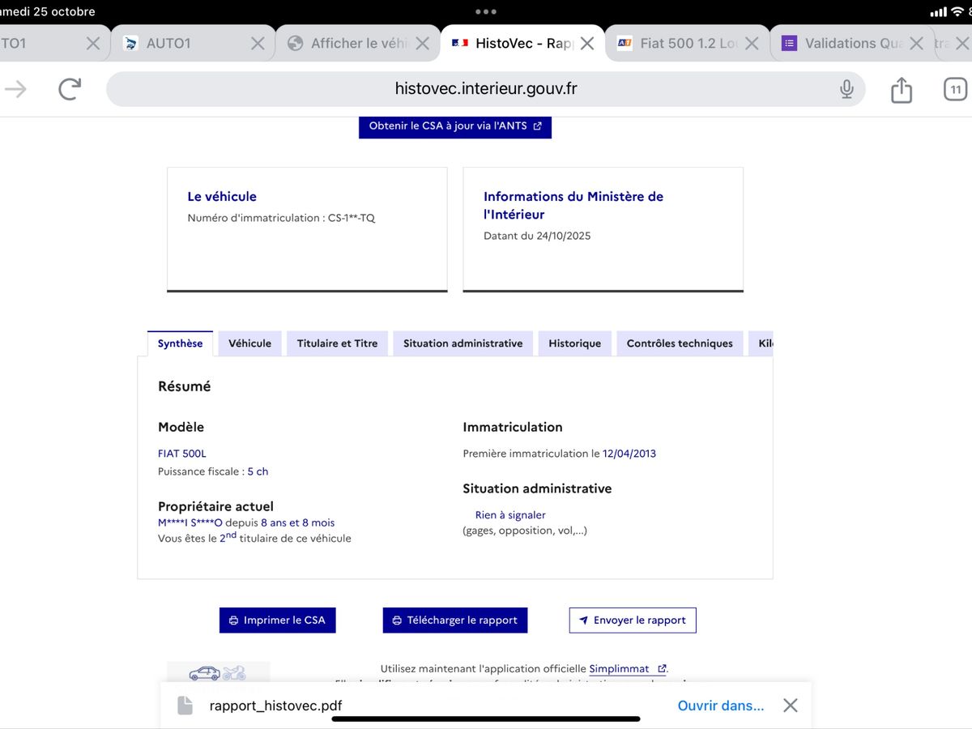Open the Titulaire et Titre tab
972x729 pixels.
pos(337,343)
